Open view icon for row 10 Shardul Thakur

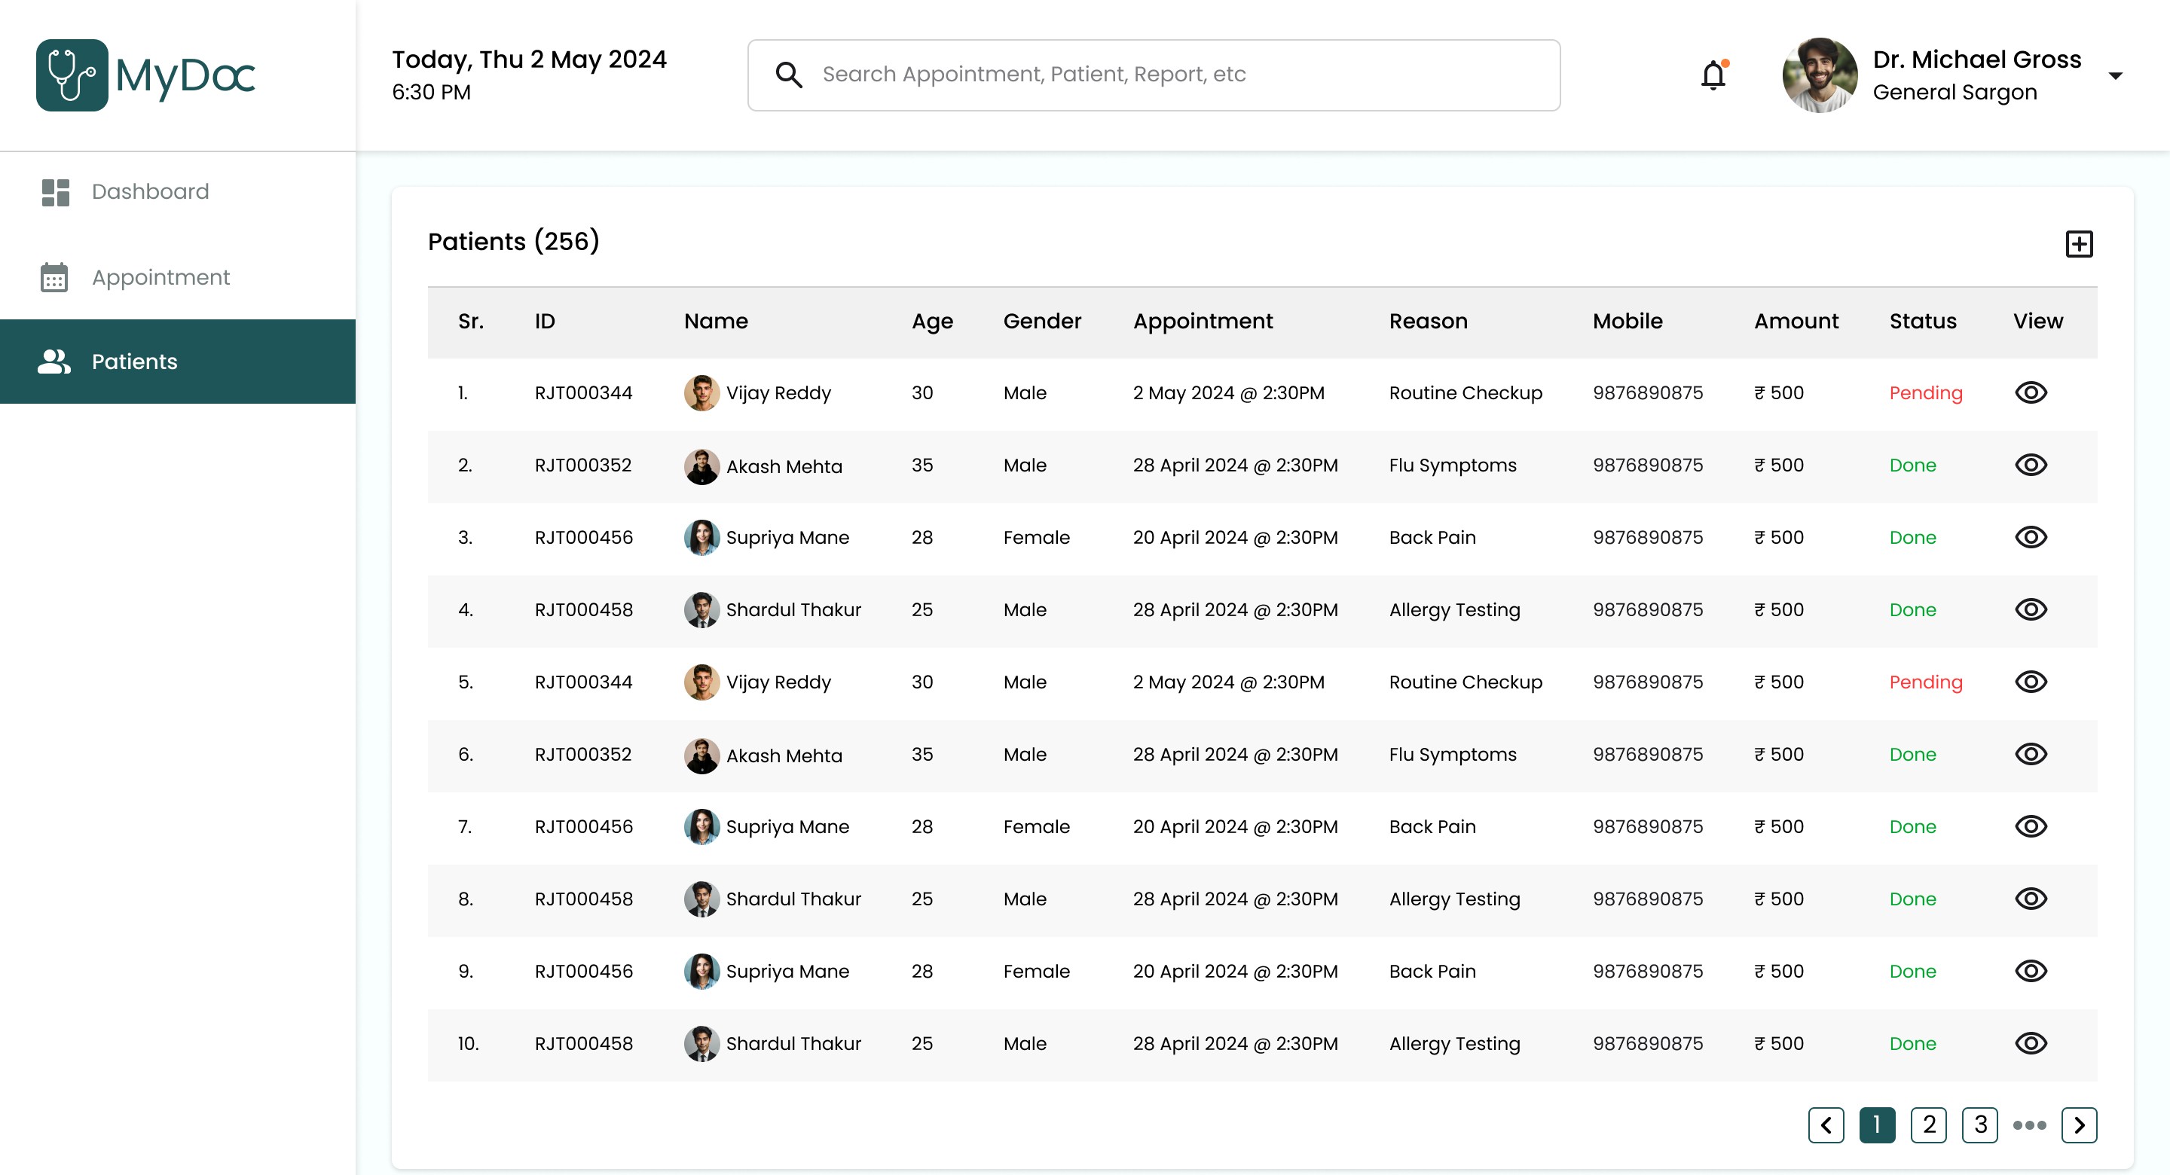(x=2030, y=1044)
